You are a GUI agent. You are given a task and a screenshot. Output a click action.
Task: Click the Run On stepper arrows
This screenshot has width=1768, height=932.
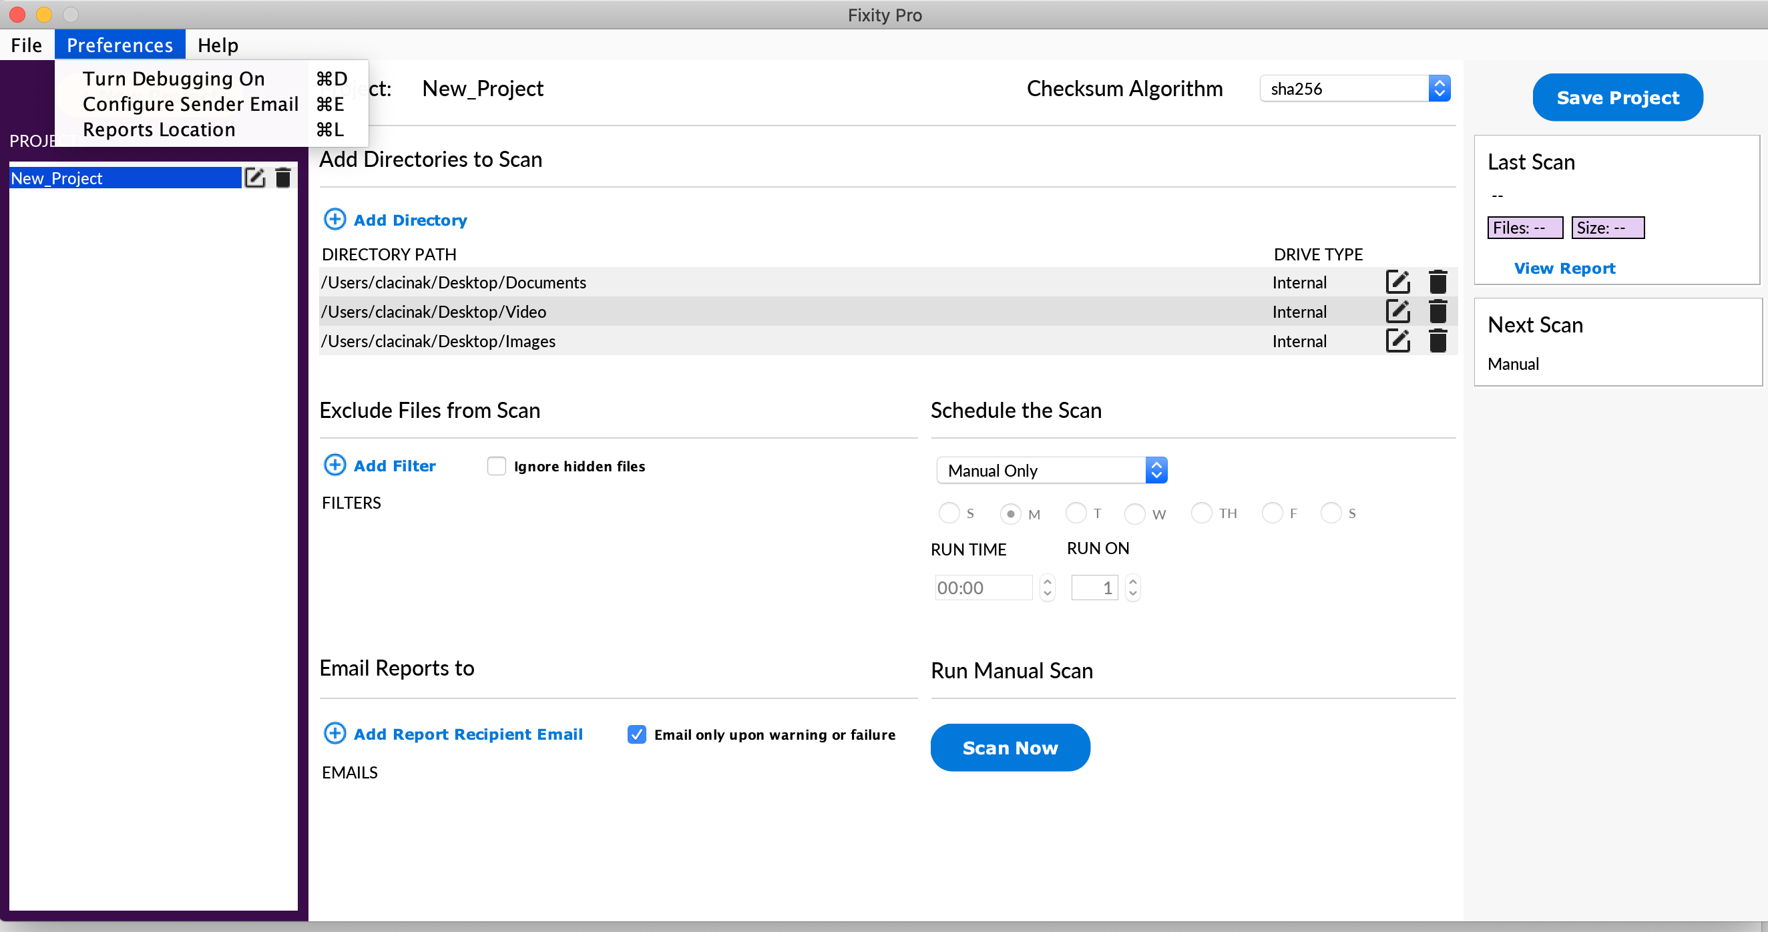[x=1133, y=588]
